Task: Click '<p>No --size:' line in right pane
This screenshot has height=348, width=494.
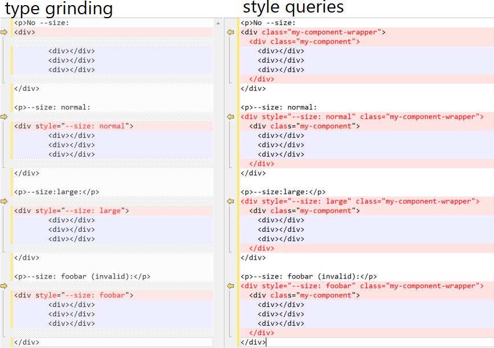Action: tap(268, 23)
